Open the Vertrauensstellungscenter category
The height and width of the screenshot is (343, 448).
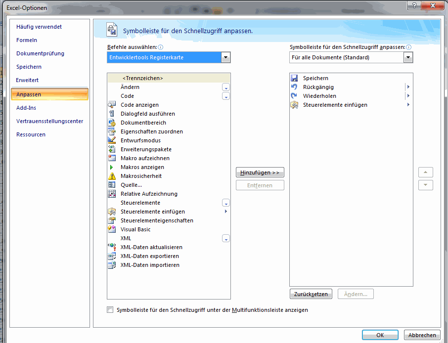49,121
